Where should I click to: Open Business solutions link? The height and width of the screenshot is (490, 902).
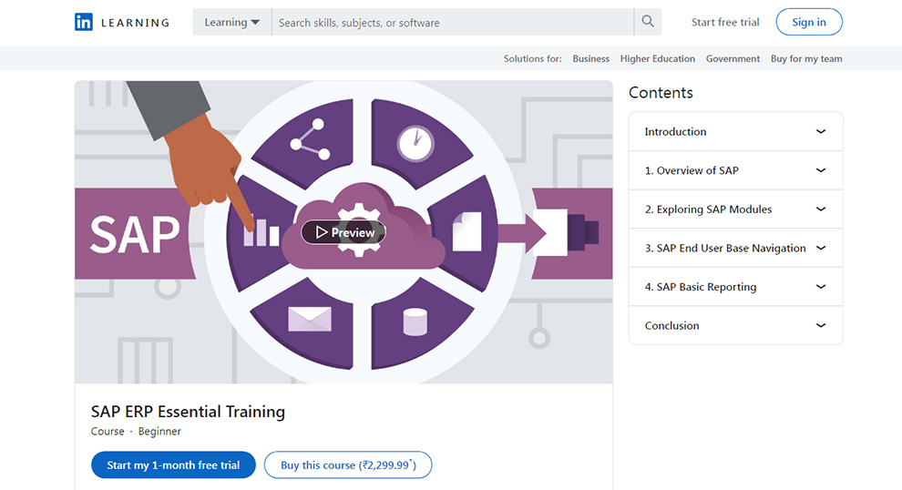coord(590,58)
